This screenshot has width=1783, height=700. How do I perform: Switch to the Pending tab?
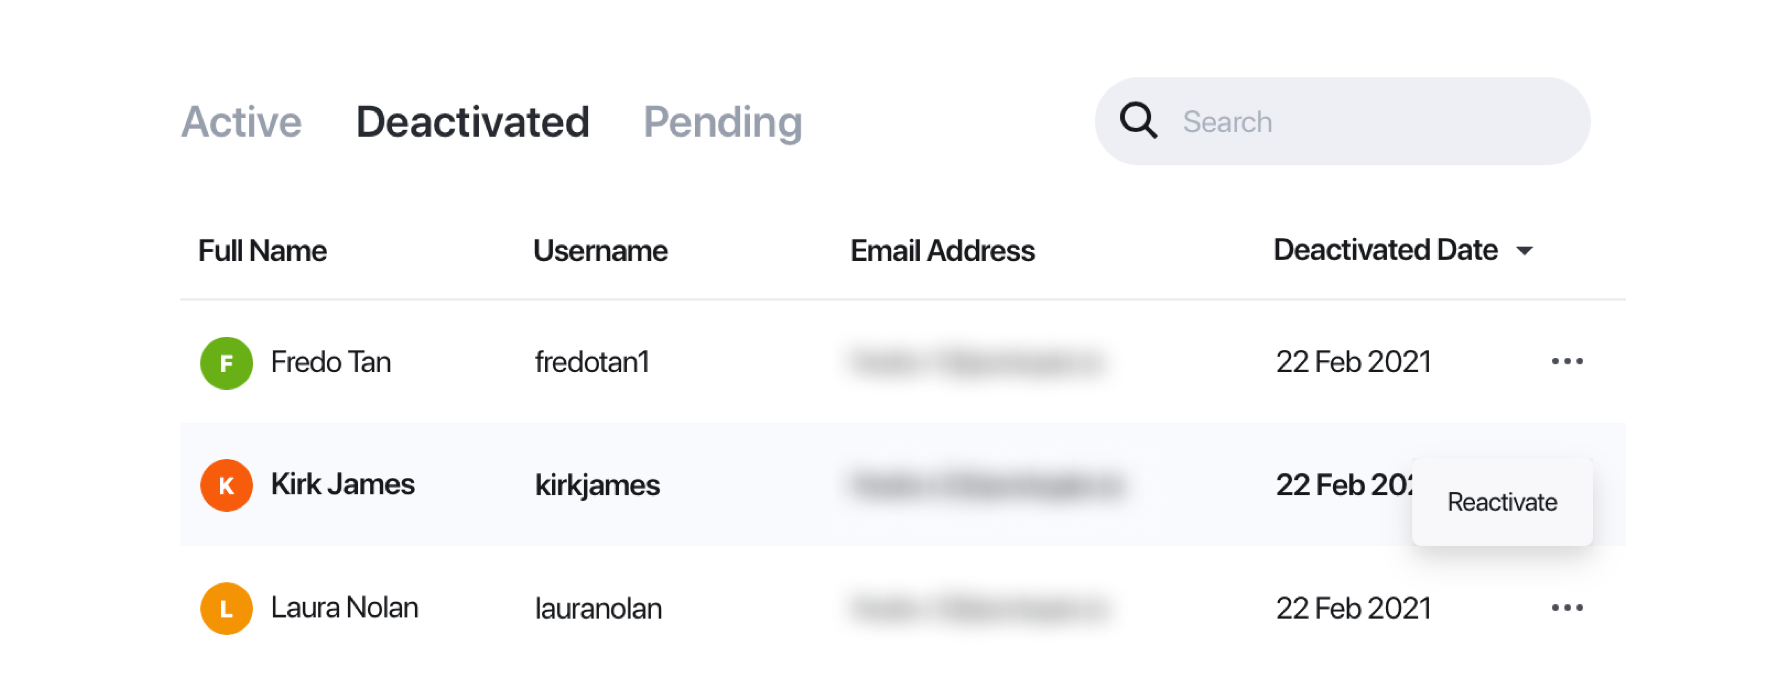pyautogui.click(x=722, y=122)
